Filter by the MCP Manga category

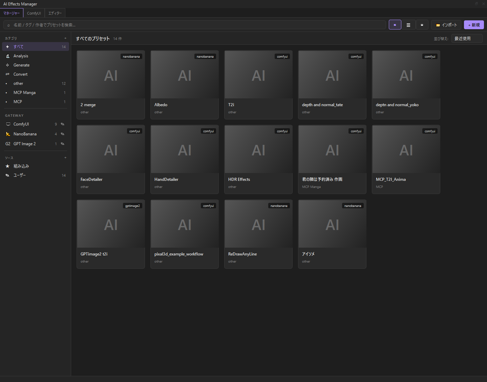36,92
